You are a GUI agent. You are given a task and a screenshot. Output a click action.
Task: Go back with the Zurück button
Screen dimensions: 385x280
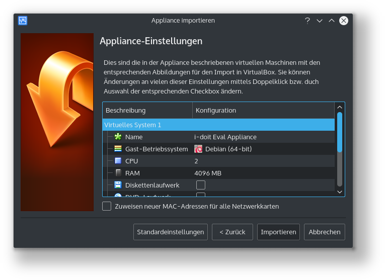pyautogui.click(x=233, y=232)
